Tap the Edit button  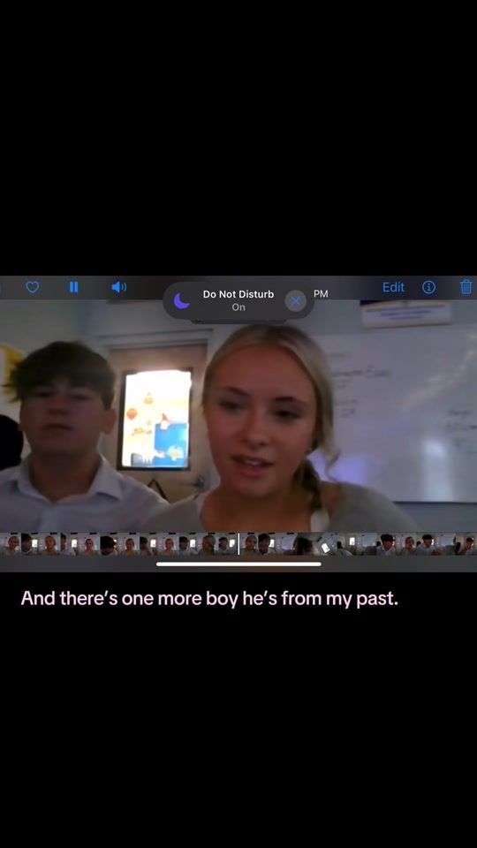coord(393,287)
